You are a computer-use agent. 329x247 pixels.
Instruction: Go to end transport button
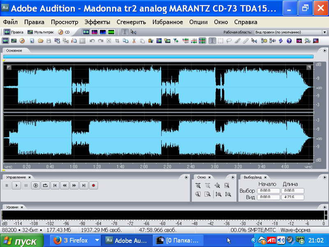(x=84, y=186)
